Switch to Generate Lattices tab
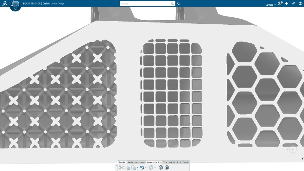This screenshot has width=304, height=171. [154, 162]
